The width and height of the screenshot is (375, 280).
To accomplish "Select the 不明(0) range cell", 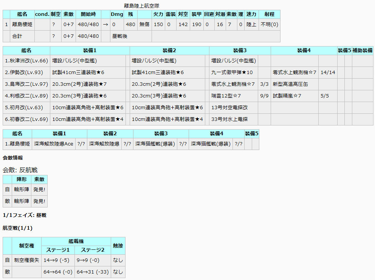I will pos(269,25).
